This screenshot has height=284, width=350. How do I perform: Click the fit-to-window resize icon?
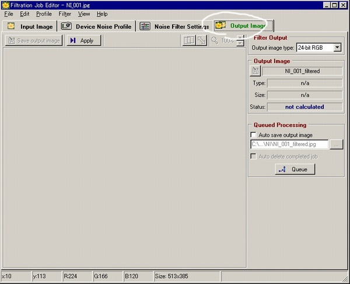202,40
